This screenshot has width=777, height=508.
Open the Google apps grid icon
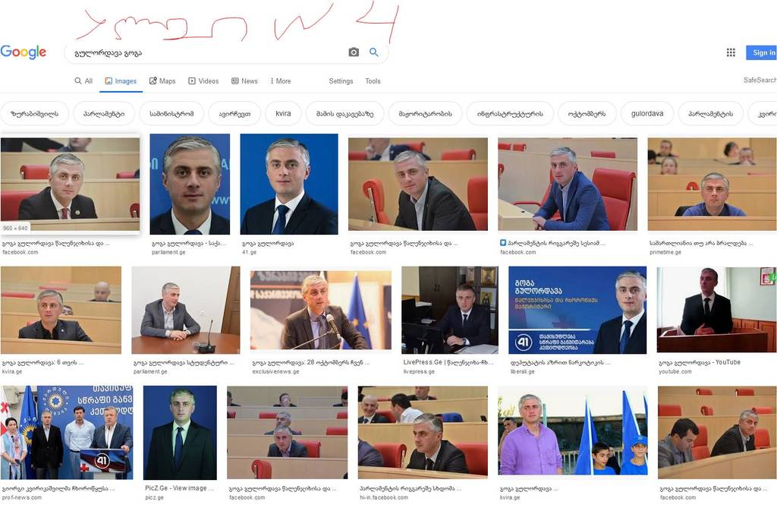[731, 52]
